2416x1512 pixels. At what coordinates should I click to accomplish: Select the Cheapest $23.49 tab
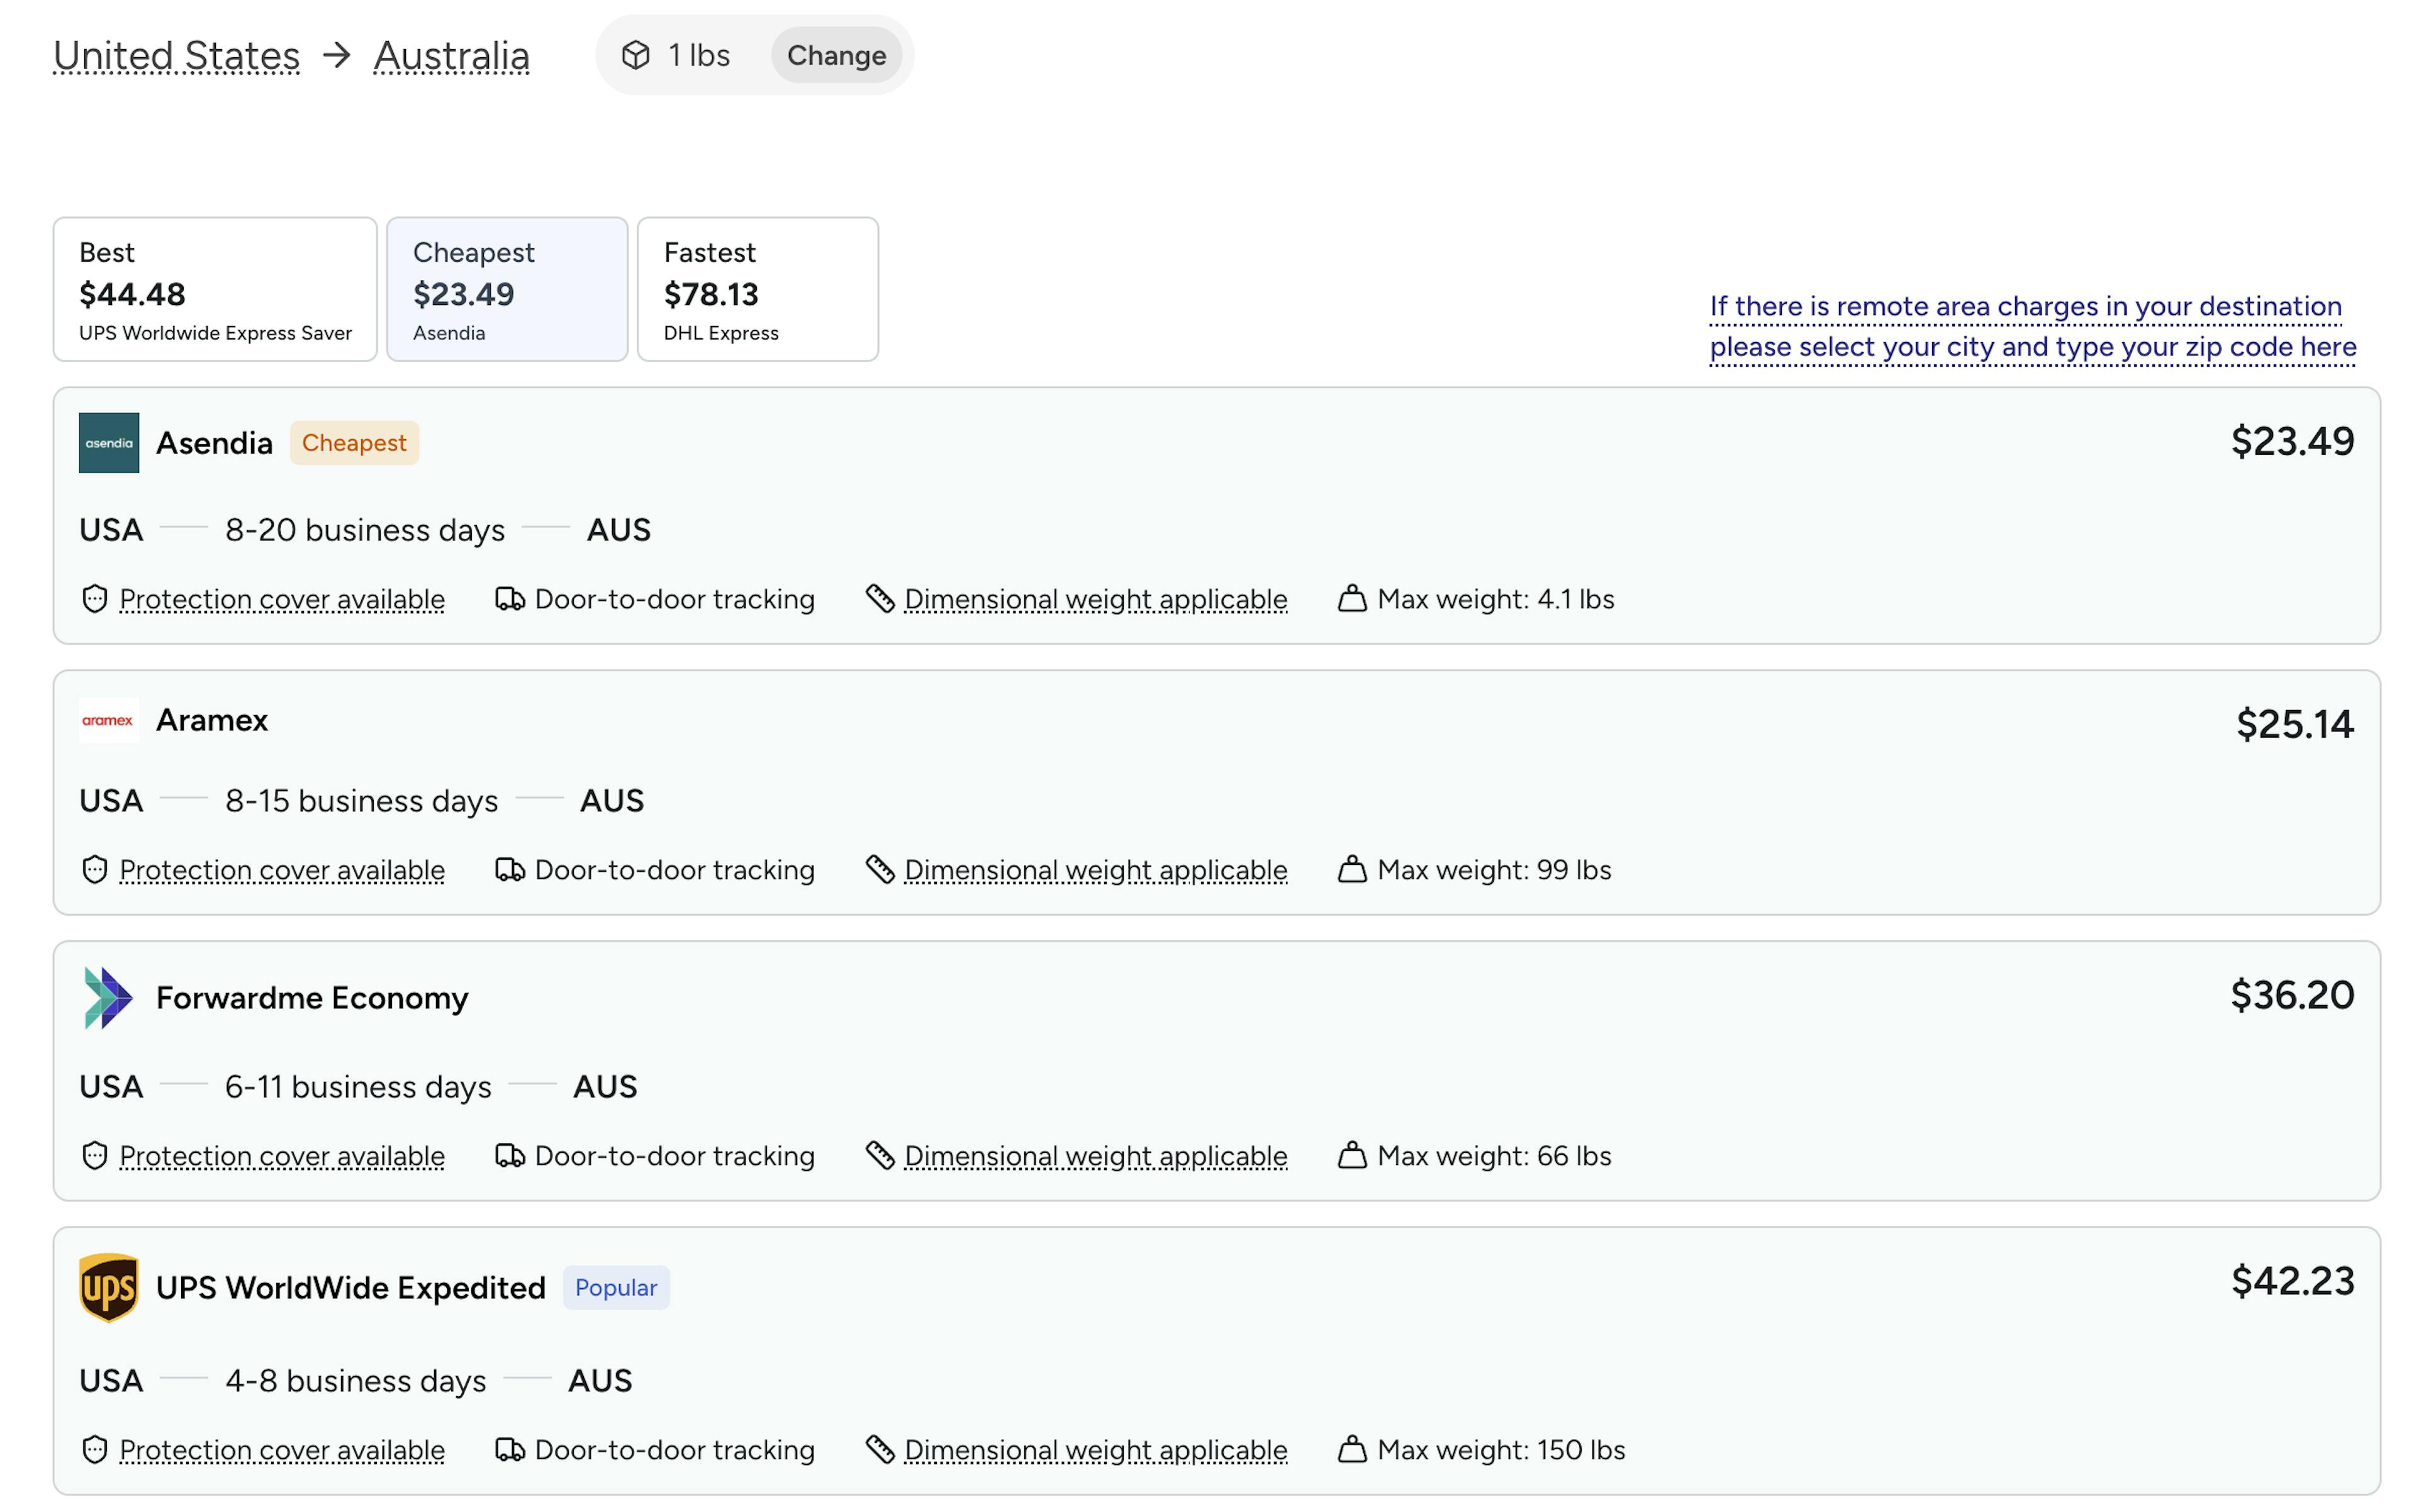point(507,290)
